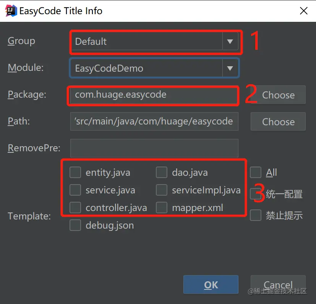The width and height of the screenshot is (316, 304).
Task: Focus the RemovePre text field
Action: coord(154,148)
